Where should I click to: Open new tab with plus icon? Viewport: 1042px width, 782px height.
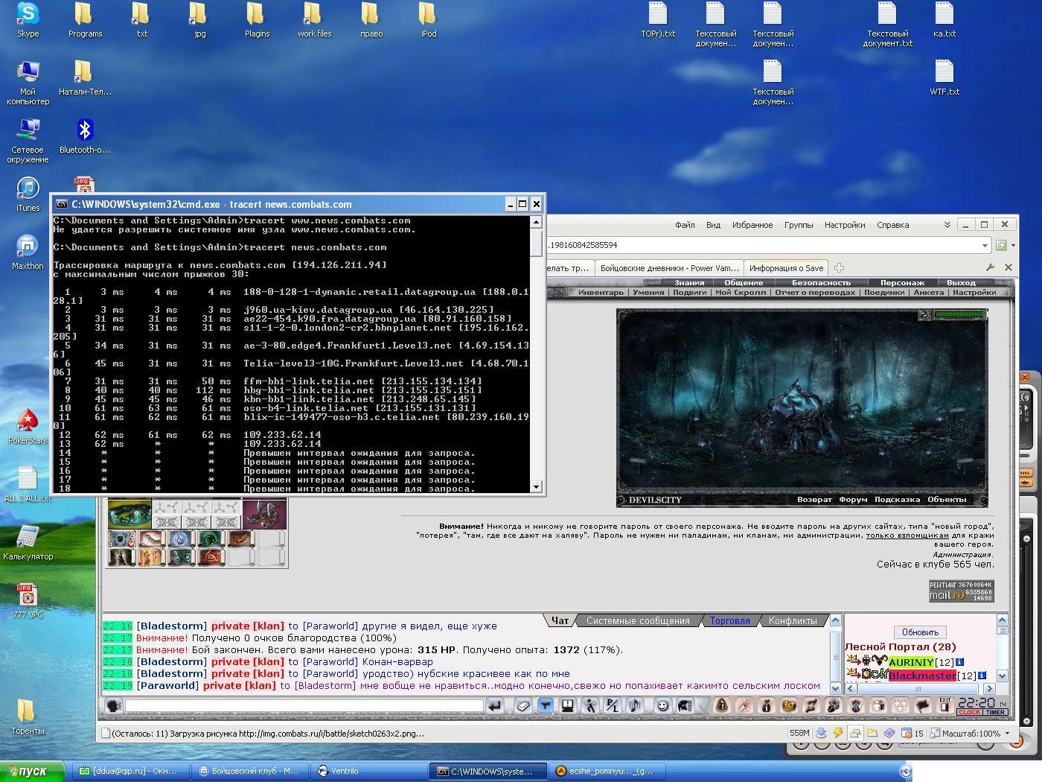(839, 267)
